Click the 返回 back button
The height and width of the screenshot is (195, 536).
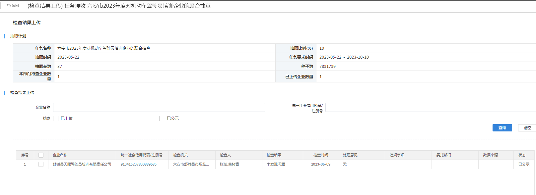click(x=13, y=6)
